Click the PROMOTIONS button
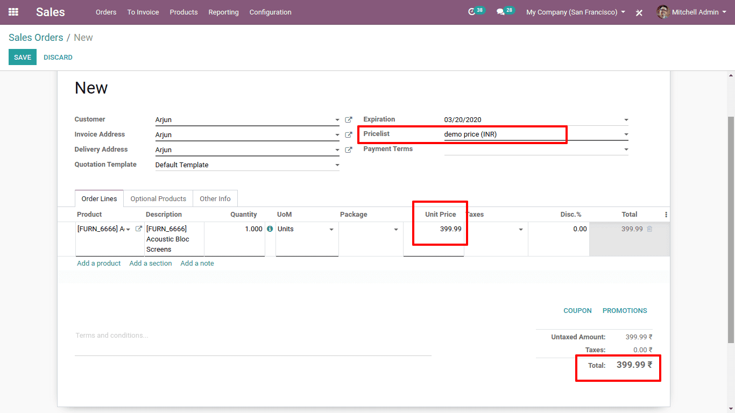735x413 pixels. tap(625, 311)
